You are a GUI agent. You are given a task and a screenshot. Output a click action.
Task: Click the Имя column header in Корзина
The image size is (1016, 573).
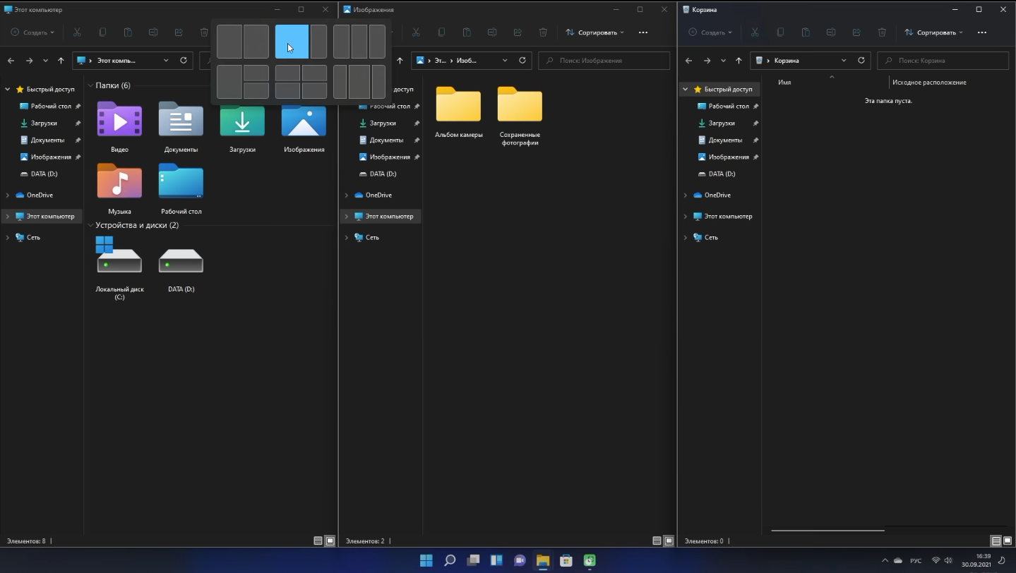pos(784,83)
